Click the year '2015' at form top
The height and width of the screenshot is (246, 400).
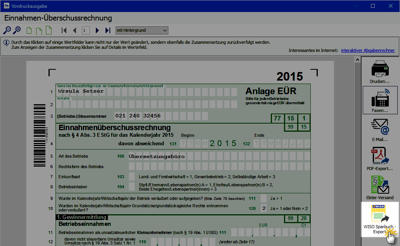pyautogui.click(x=289, y=76)
